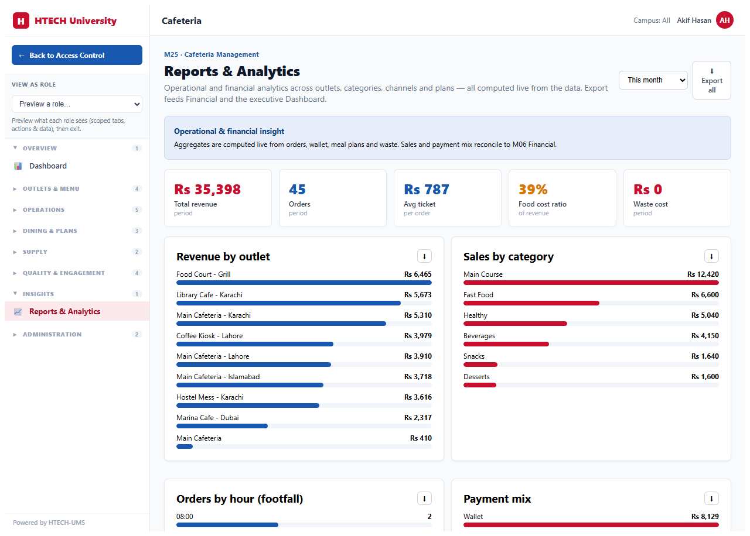Click the 08:00 hour row label
Screen dimensions: 750x536
click(185, 517)
